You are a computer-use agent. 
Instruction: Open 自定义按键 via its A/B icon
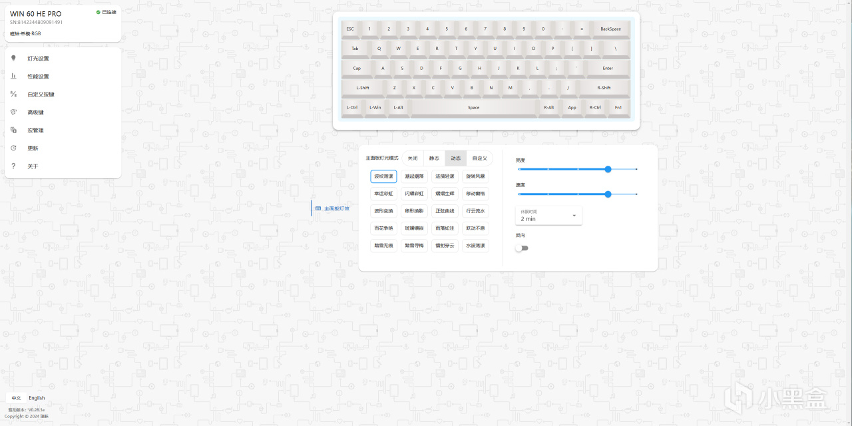13,95
